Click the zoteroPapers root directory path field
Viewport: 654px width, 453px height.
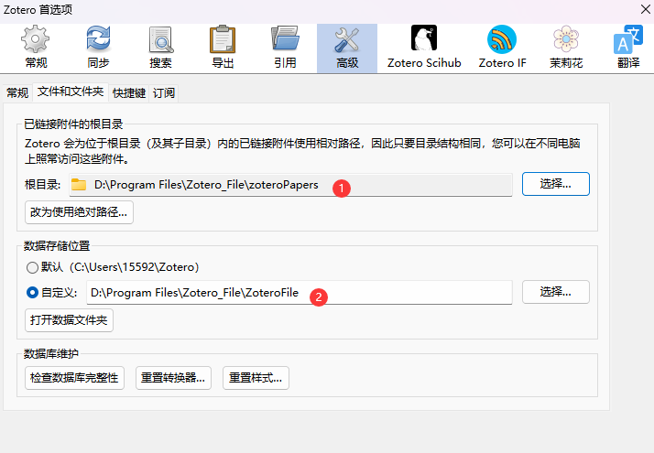coord(290,185)
